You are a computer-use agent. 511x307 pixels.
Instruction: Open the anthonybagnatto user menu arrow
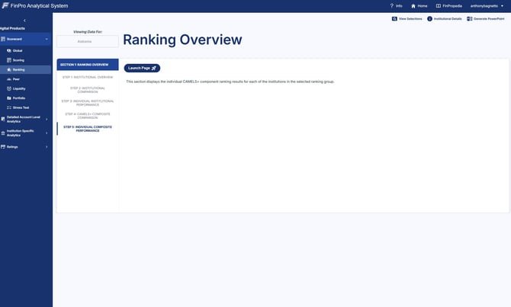(502, 6)
